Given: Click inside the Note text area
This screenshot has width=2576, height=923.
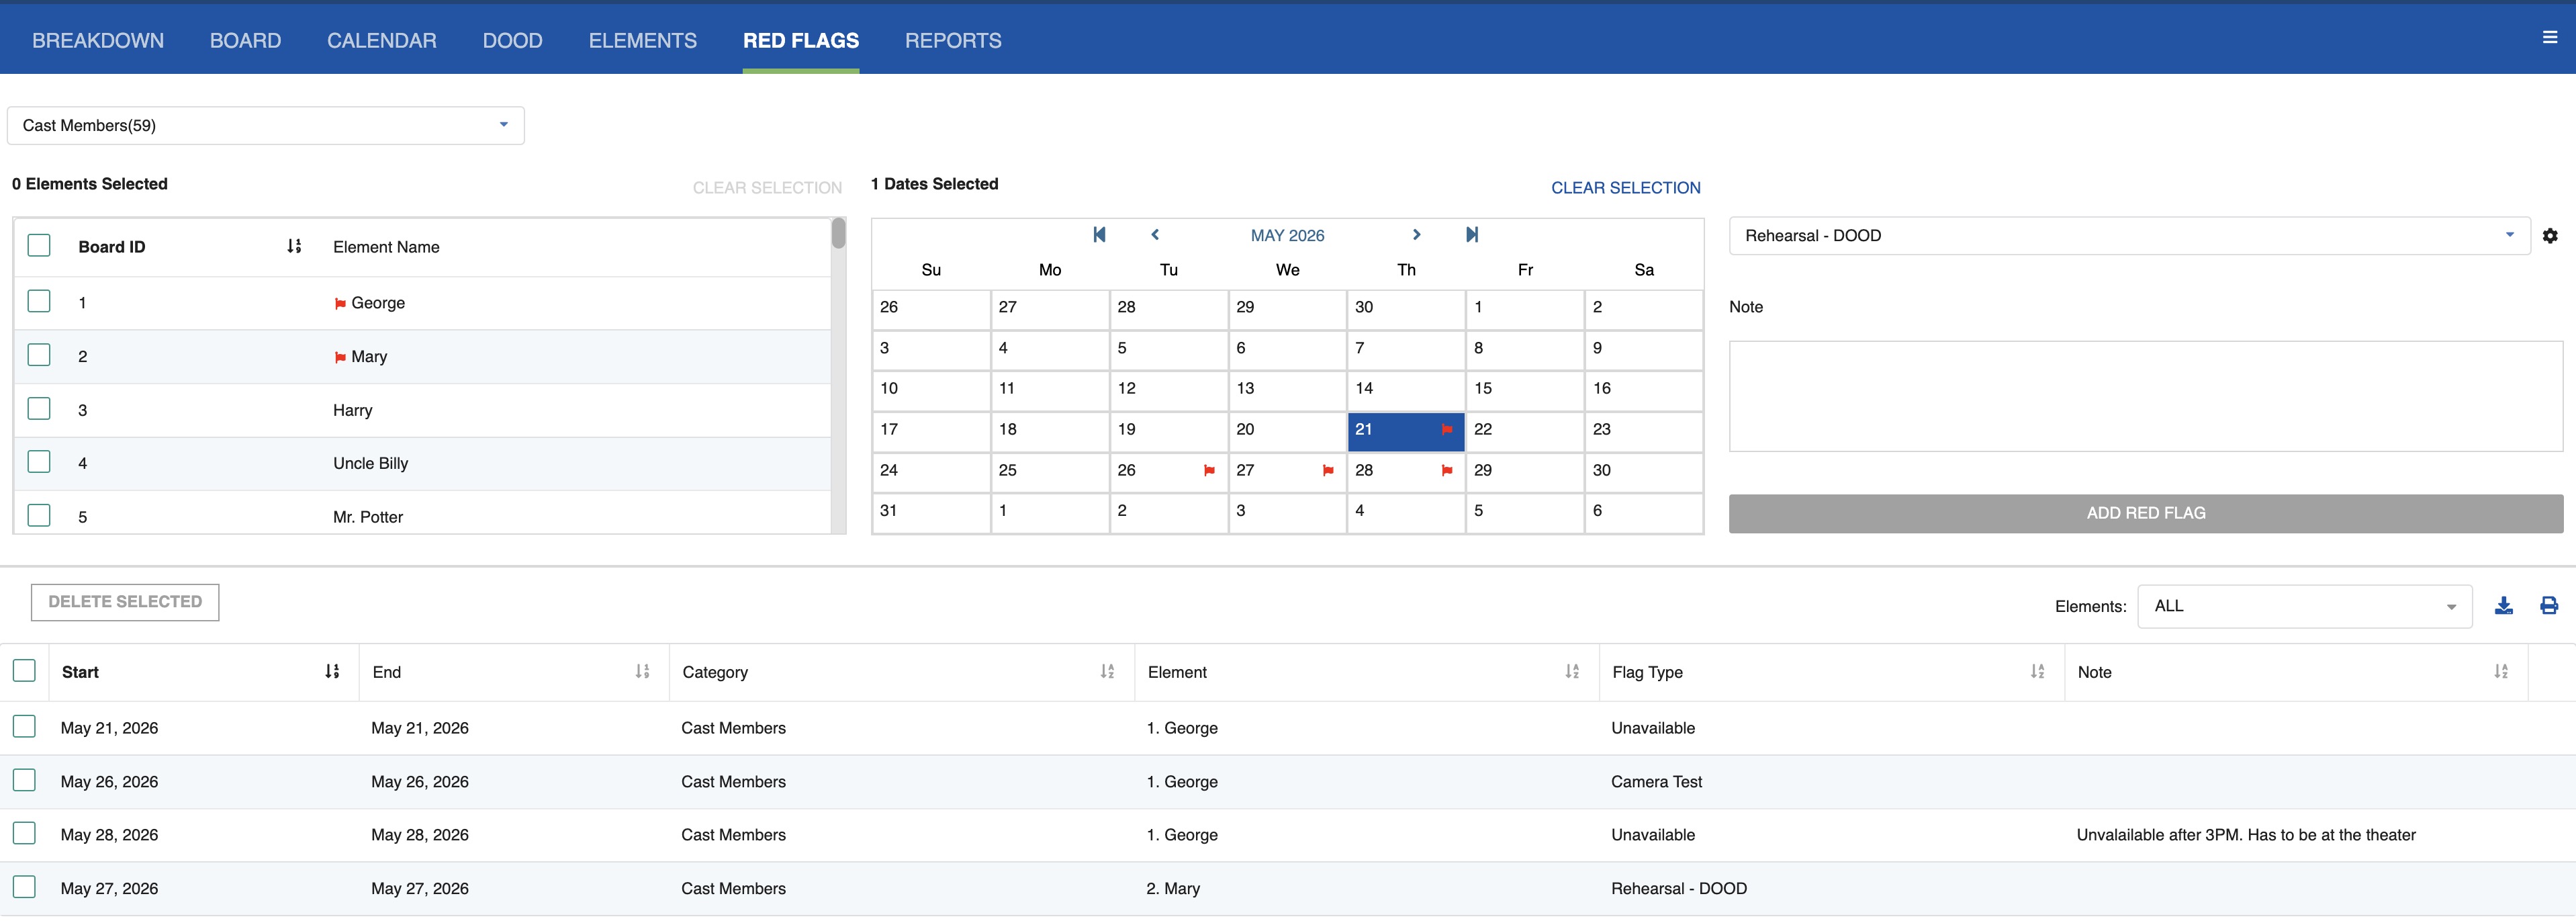Looking at the screenshot, I should tap(2145, 396).
